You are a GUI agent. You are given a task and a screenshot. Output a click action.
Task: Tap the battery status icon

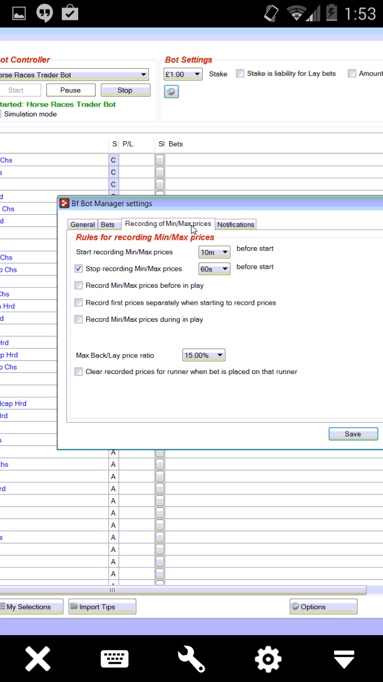coord(331,13)
